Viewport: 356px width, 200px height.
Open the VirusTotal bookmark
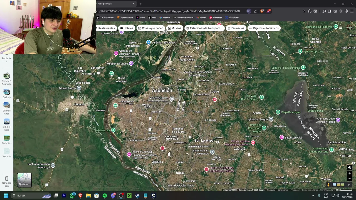(232, 17)
